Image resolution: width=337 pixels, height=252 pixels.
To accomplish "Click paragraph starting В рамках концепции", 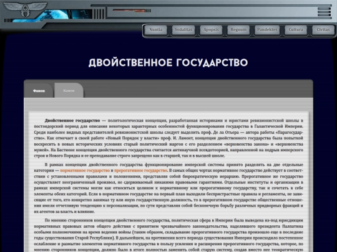I will (x=168, y=188).
